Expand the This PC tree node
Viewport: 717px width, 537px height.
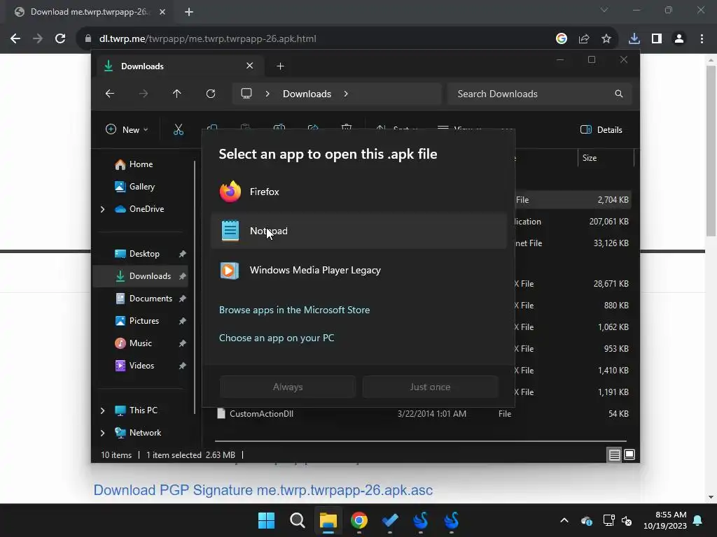pyautogui.click(x=102, y=410)
